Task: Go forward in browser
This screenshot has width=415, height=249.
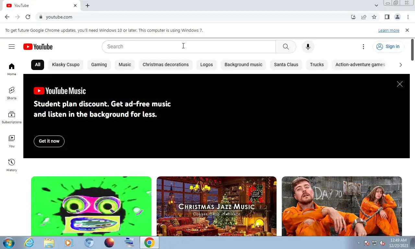Action: (18, 17)
